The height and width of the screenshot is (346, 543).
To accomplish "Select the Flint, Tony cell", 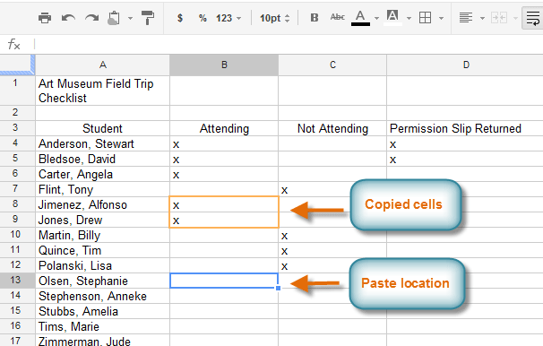I will (102, 189).
